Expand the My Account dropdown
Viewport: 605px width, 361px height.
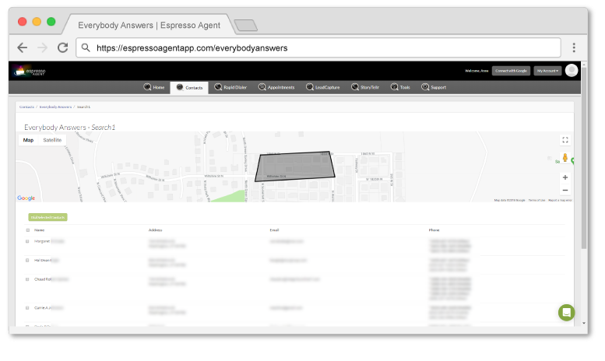click(x=547, y=71)
